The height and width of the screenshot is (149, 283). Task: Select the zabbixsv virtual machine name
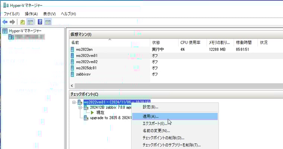click(x=83, y=74)
